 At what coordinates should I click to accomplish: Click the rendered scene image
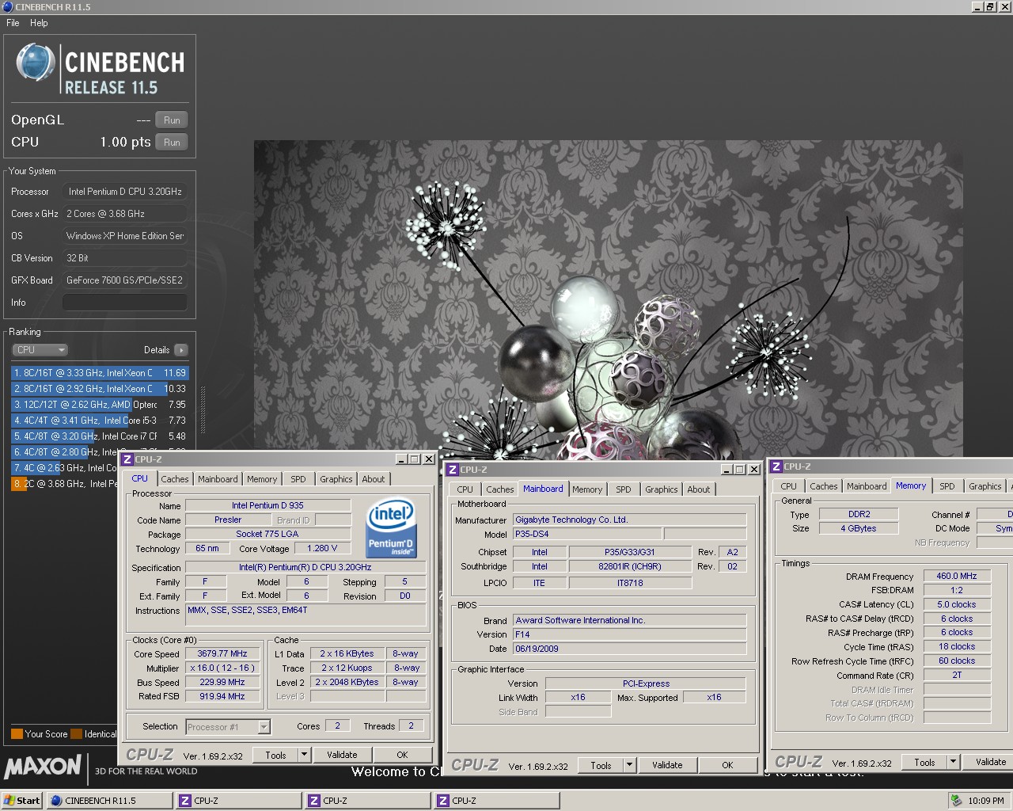[x=608, y=299]
